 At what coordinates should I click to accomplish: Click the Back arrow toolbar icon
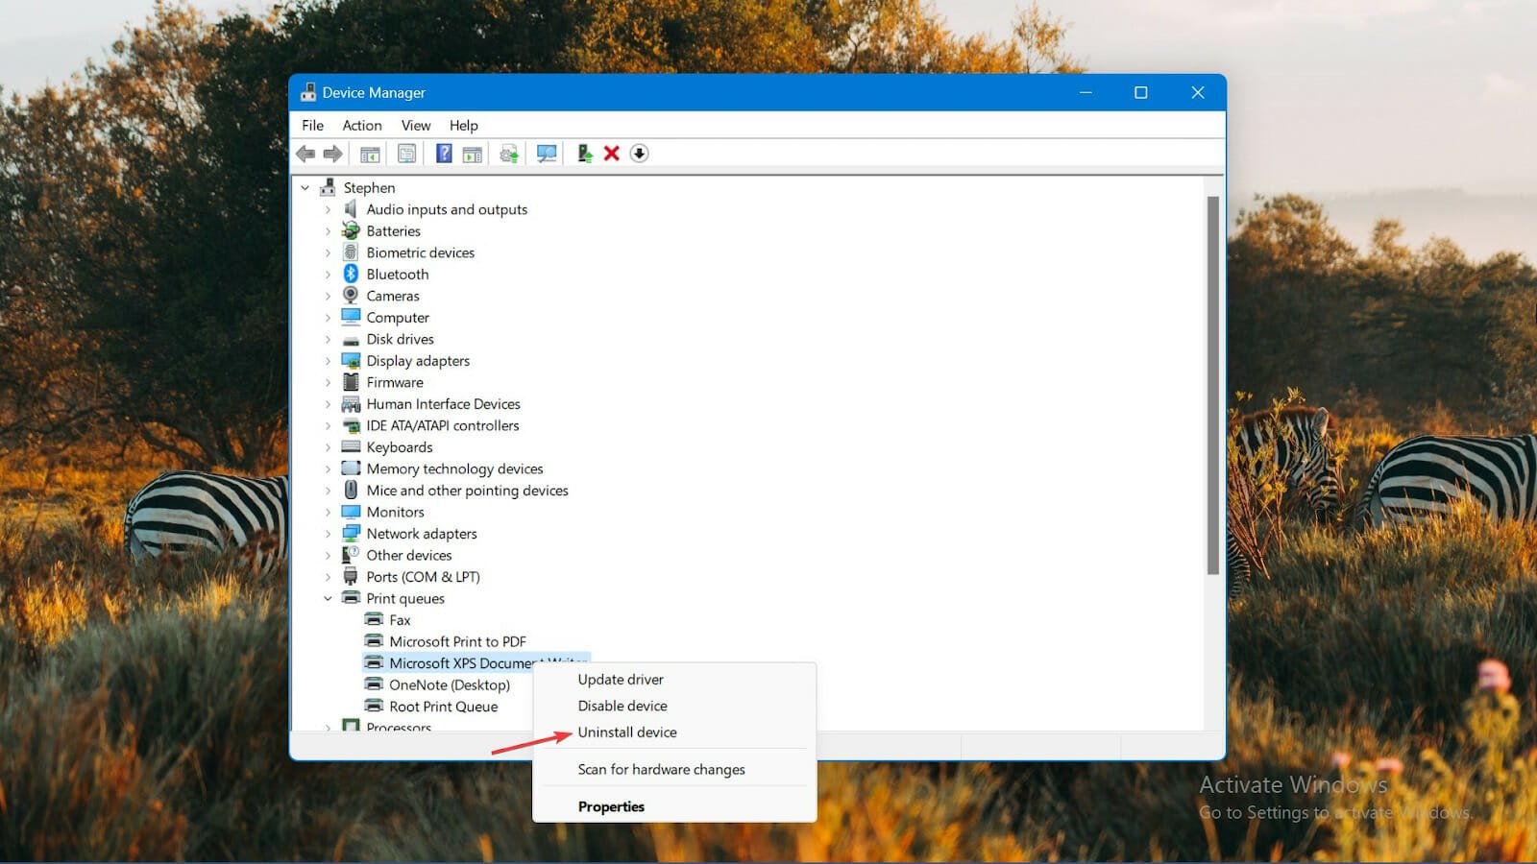pyautogui.click(x=305, y=154)
